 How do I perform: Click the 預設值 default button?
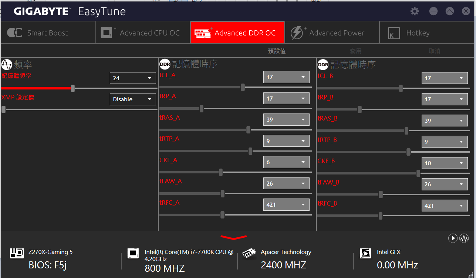pyautogui.click(x=277, y=51)
